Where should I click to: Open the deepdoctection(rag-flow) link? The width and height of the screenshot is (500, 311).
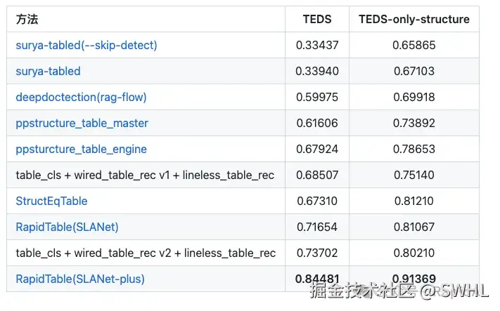pyautogui.click(x=81, y=98)
